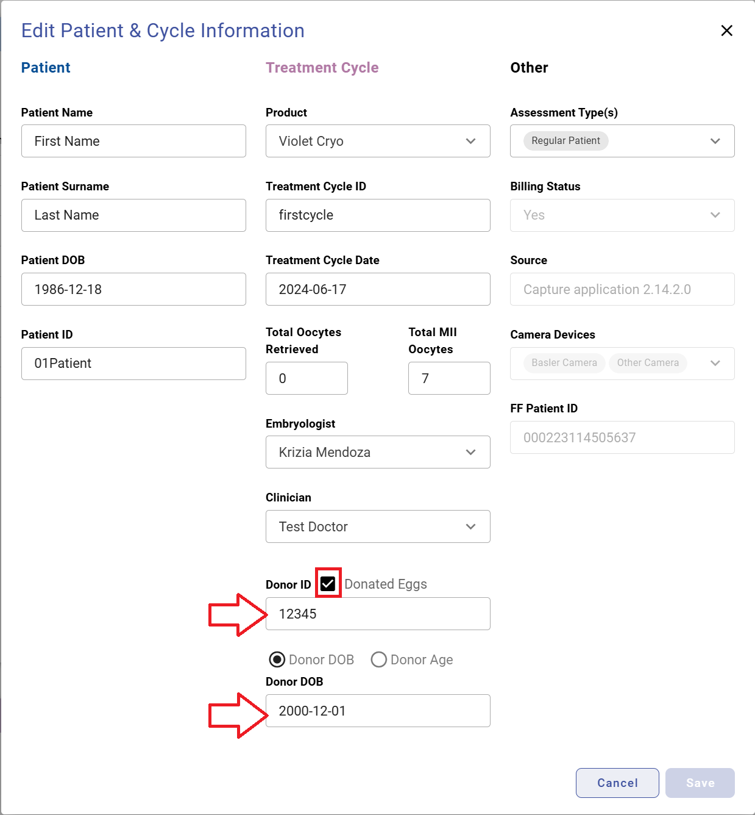Expand the Billing Status dropdown
Screen dimensions: 755x815
point(715,215)
